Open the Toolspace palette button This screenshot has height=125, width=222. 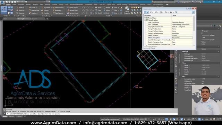[4, 10]
